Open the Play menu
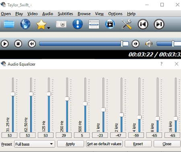 (x=19, y=14)
